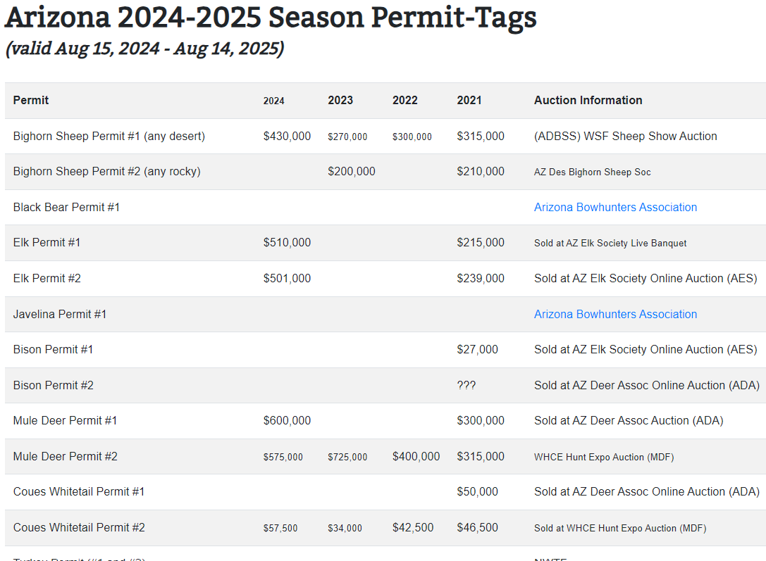Click the $725,000 Mule Deer Permit #2 price

(x=347, y=457)
